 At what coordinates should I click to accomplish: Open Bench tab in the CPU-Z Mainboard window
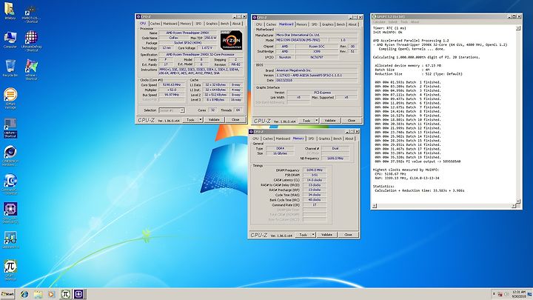click(341, 24)
